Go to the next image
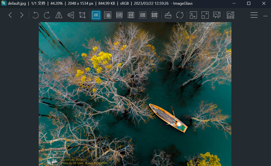The width and height of the screenshot is (271, 166). pyautogui.click(x=22, y=15)
